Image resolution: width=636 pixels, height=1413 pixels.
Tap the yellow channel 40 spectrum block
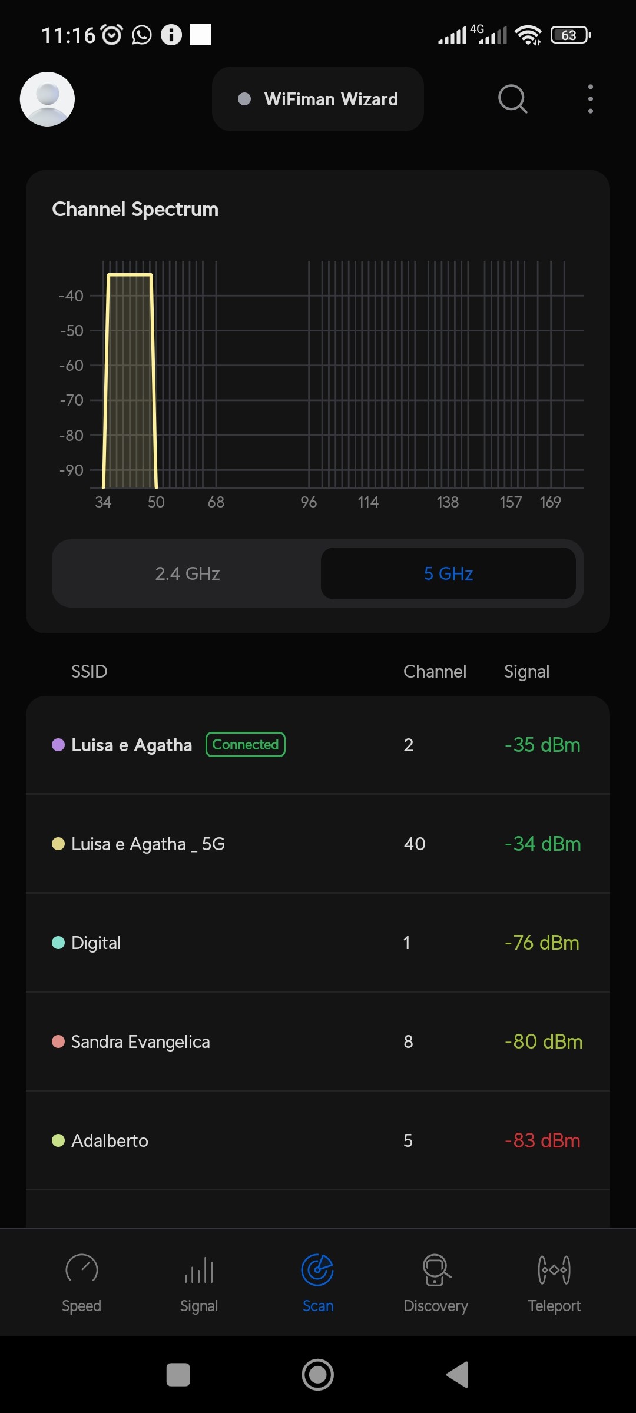coord(130,383)
